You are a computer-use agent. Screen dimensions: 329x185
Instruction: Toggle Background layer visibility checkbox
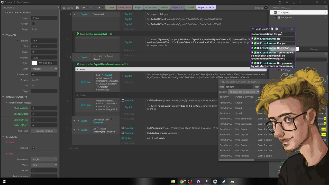[276, 17]
